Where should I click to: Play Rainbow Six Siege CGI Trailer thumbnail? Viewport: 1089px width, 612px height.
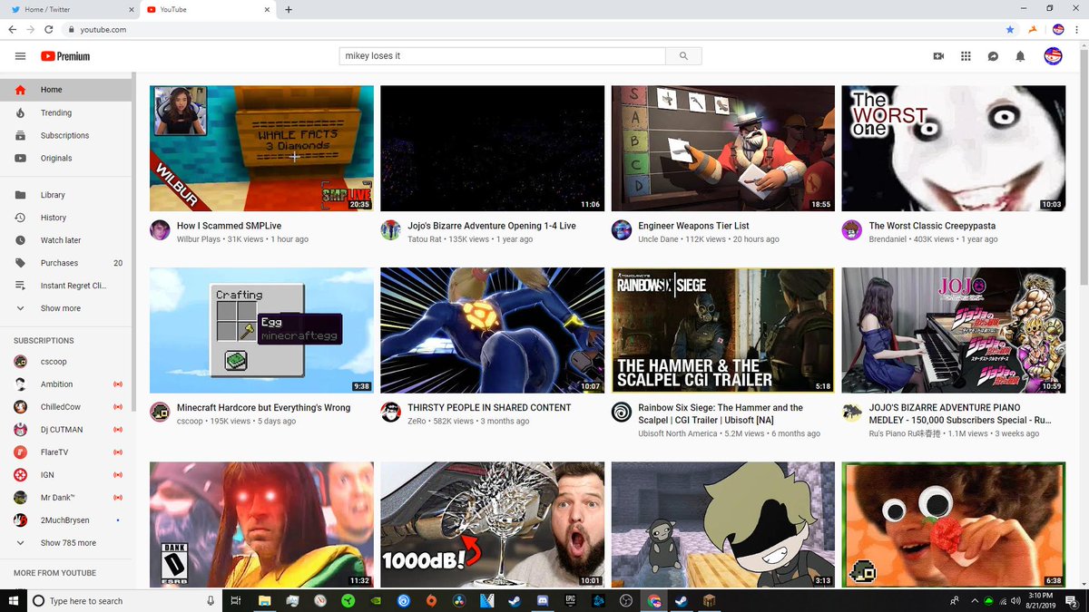point(723,330)
